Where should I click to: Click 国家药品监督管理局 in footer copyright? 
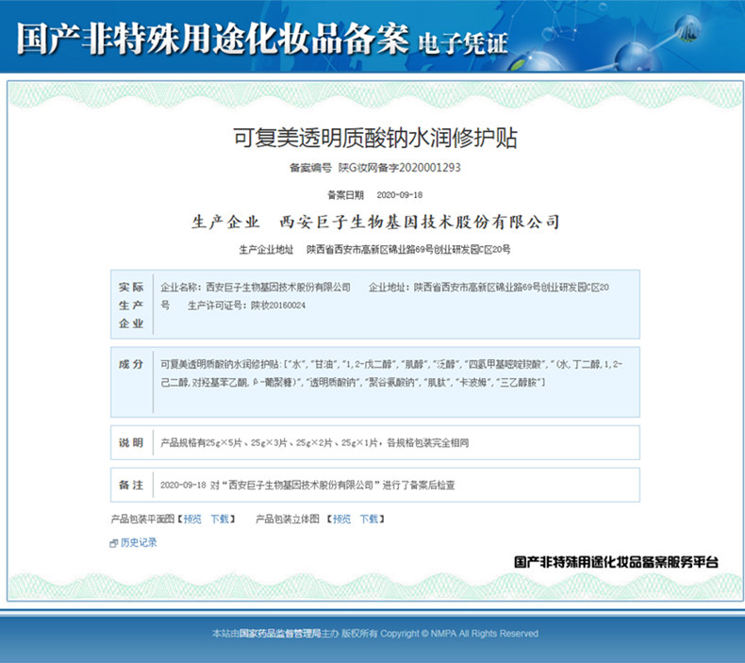(x=280, y=633)
